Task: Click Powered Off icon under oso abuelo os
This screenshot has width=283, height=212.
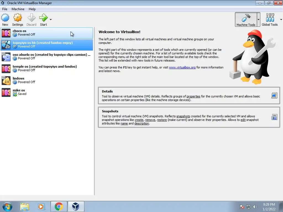Action: point(15,59)
